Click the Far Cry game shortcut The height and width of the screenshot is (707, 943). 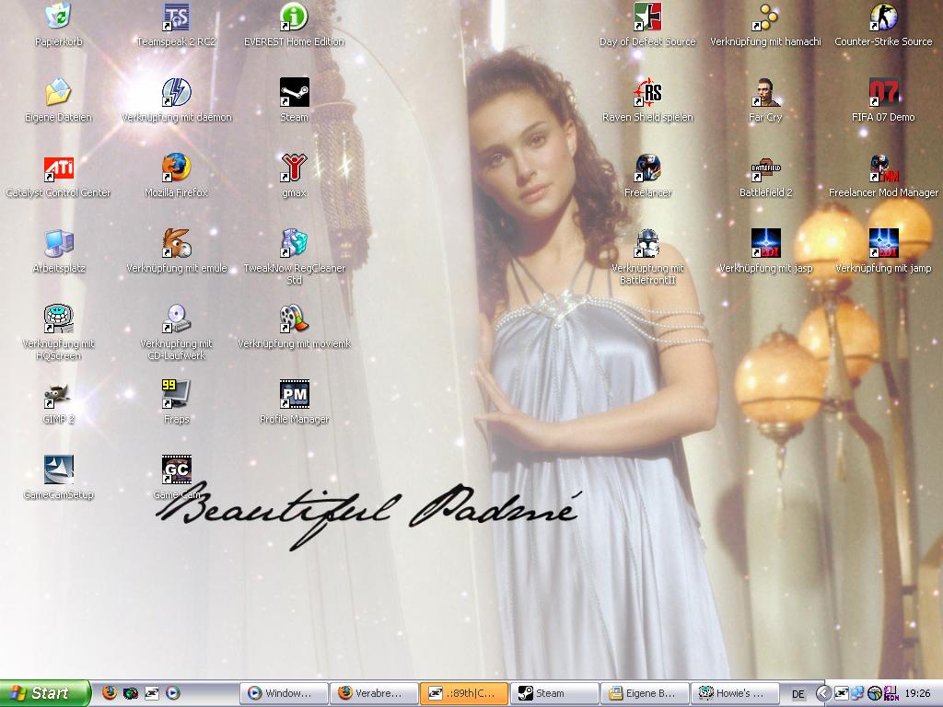click(x=765, y=92)
